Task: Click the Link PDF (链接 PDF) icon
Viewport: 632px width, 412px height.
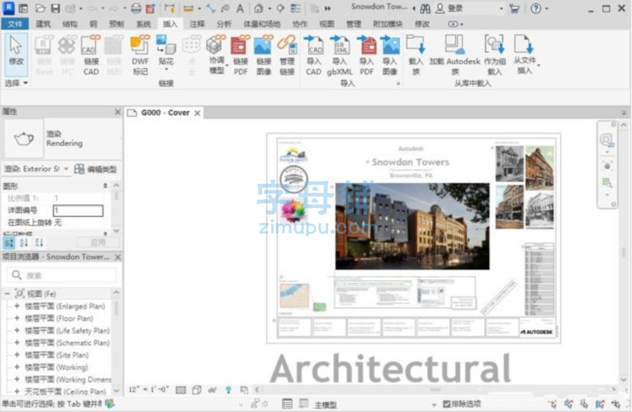Action: (241, 55)
